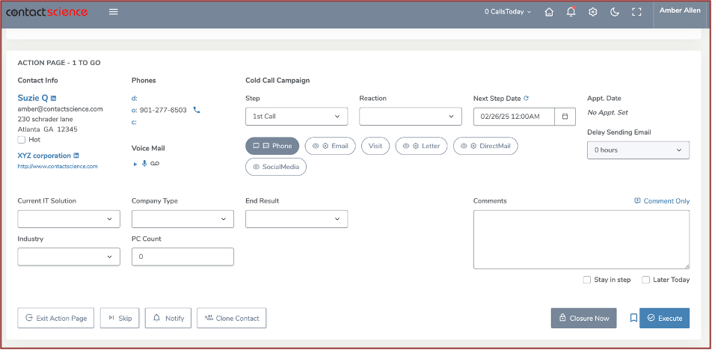Viewport: 712px width, 350px height.
Task: Expand the Reaction dropdown
Action: [411, 117]
